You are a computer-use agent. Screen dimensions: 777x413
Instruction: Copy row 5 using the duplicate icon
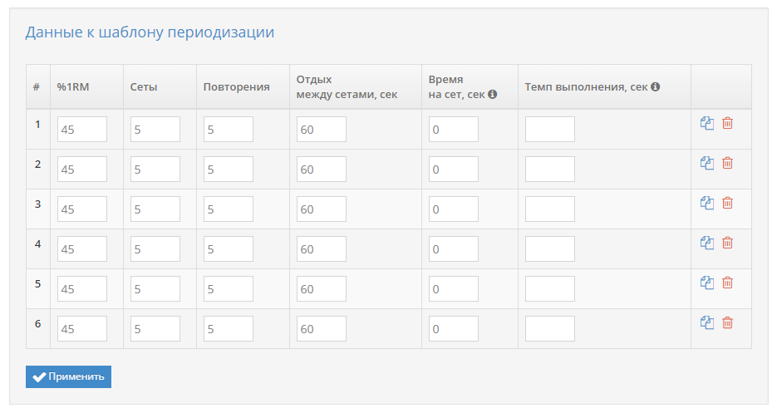point(707,283)
